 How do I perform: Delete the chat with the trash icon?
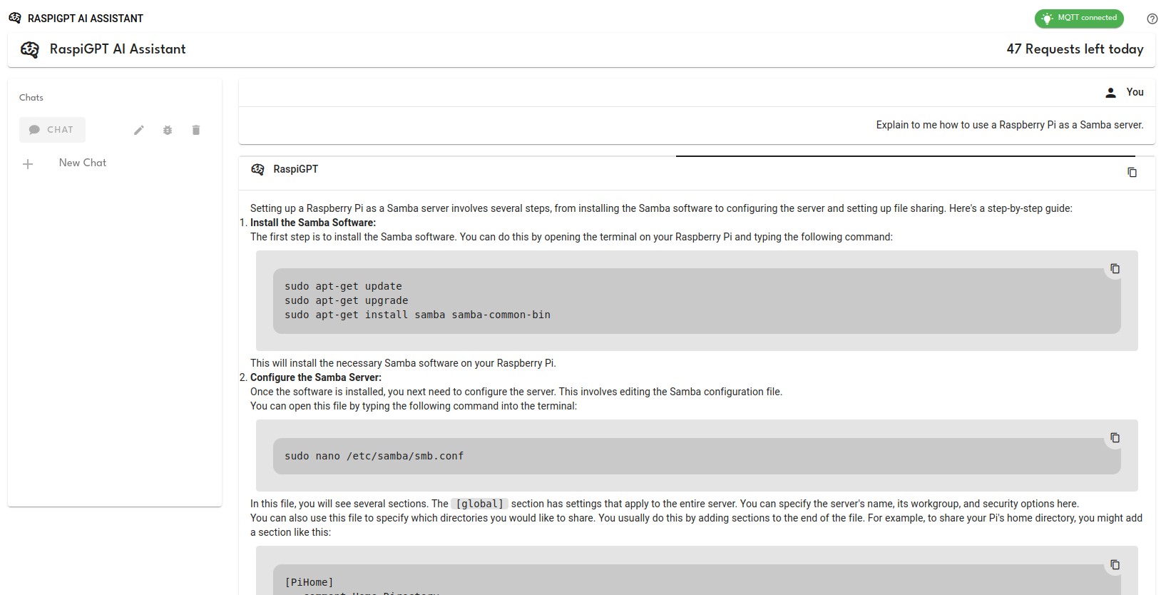pyautogui.click(x=196, y=130)
